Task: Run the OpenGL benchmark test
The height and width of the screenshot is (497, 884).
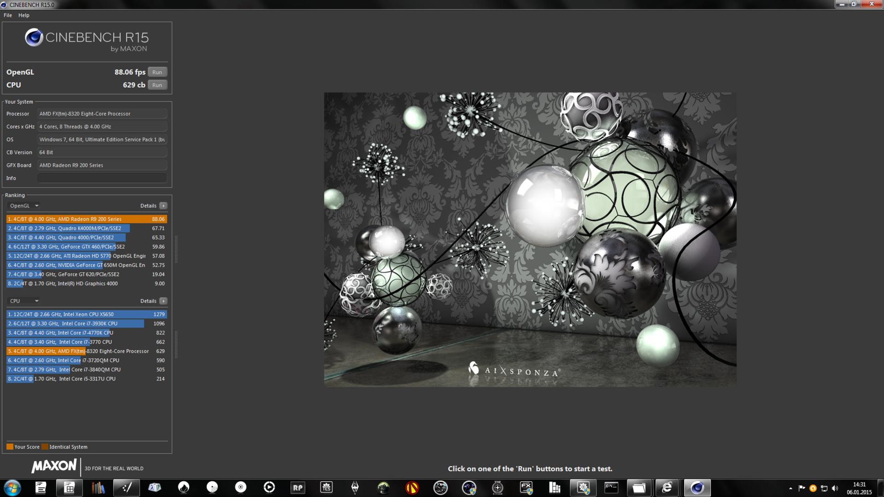Action: pos(157,72)
